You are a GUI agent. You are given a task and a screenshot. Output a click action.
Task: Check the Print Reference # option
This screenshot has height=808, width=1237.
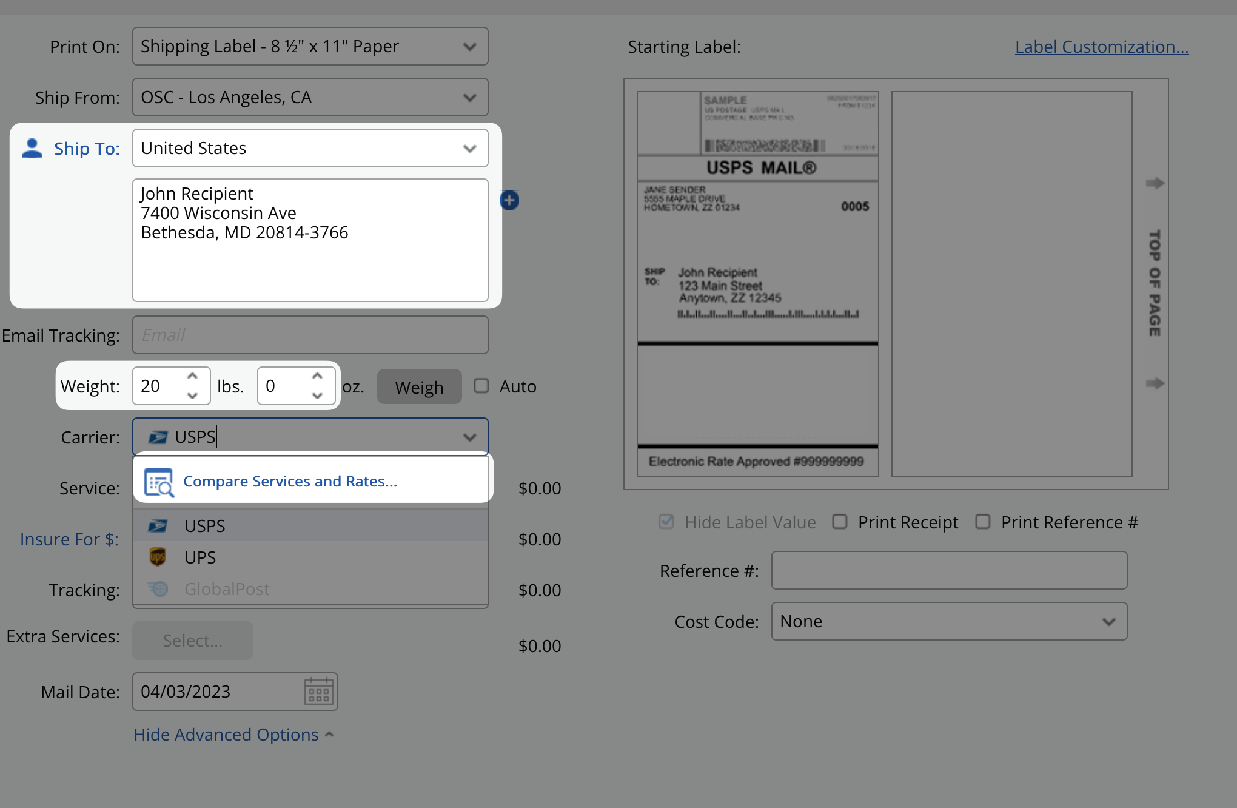pos(983,522)
